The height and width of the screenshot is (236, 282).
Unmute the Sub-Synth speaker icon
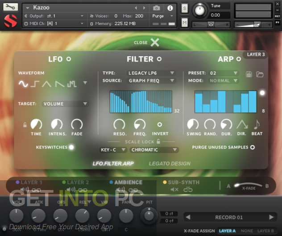coord(174,190)
